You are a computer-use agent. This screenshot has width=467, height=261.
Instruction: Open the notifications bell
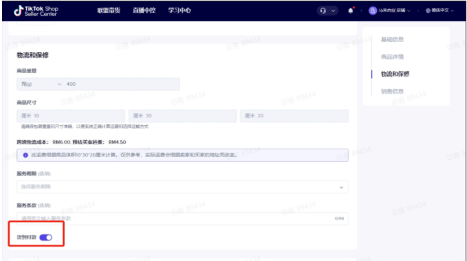coord(351,11)
